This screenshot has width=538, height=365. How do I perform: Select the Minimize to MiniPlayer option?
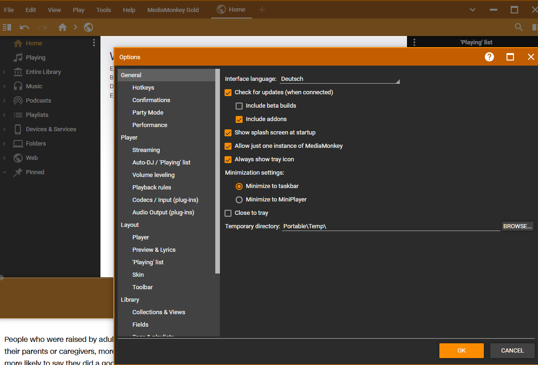point(239,200)
